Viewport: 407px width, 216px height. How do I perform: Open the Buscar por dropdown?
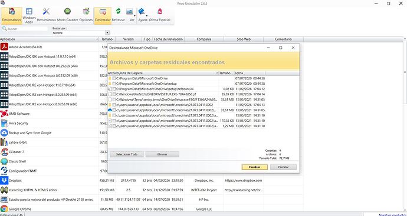click(107, 33)
